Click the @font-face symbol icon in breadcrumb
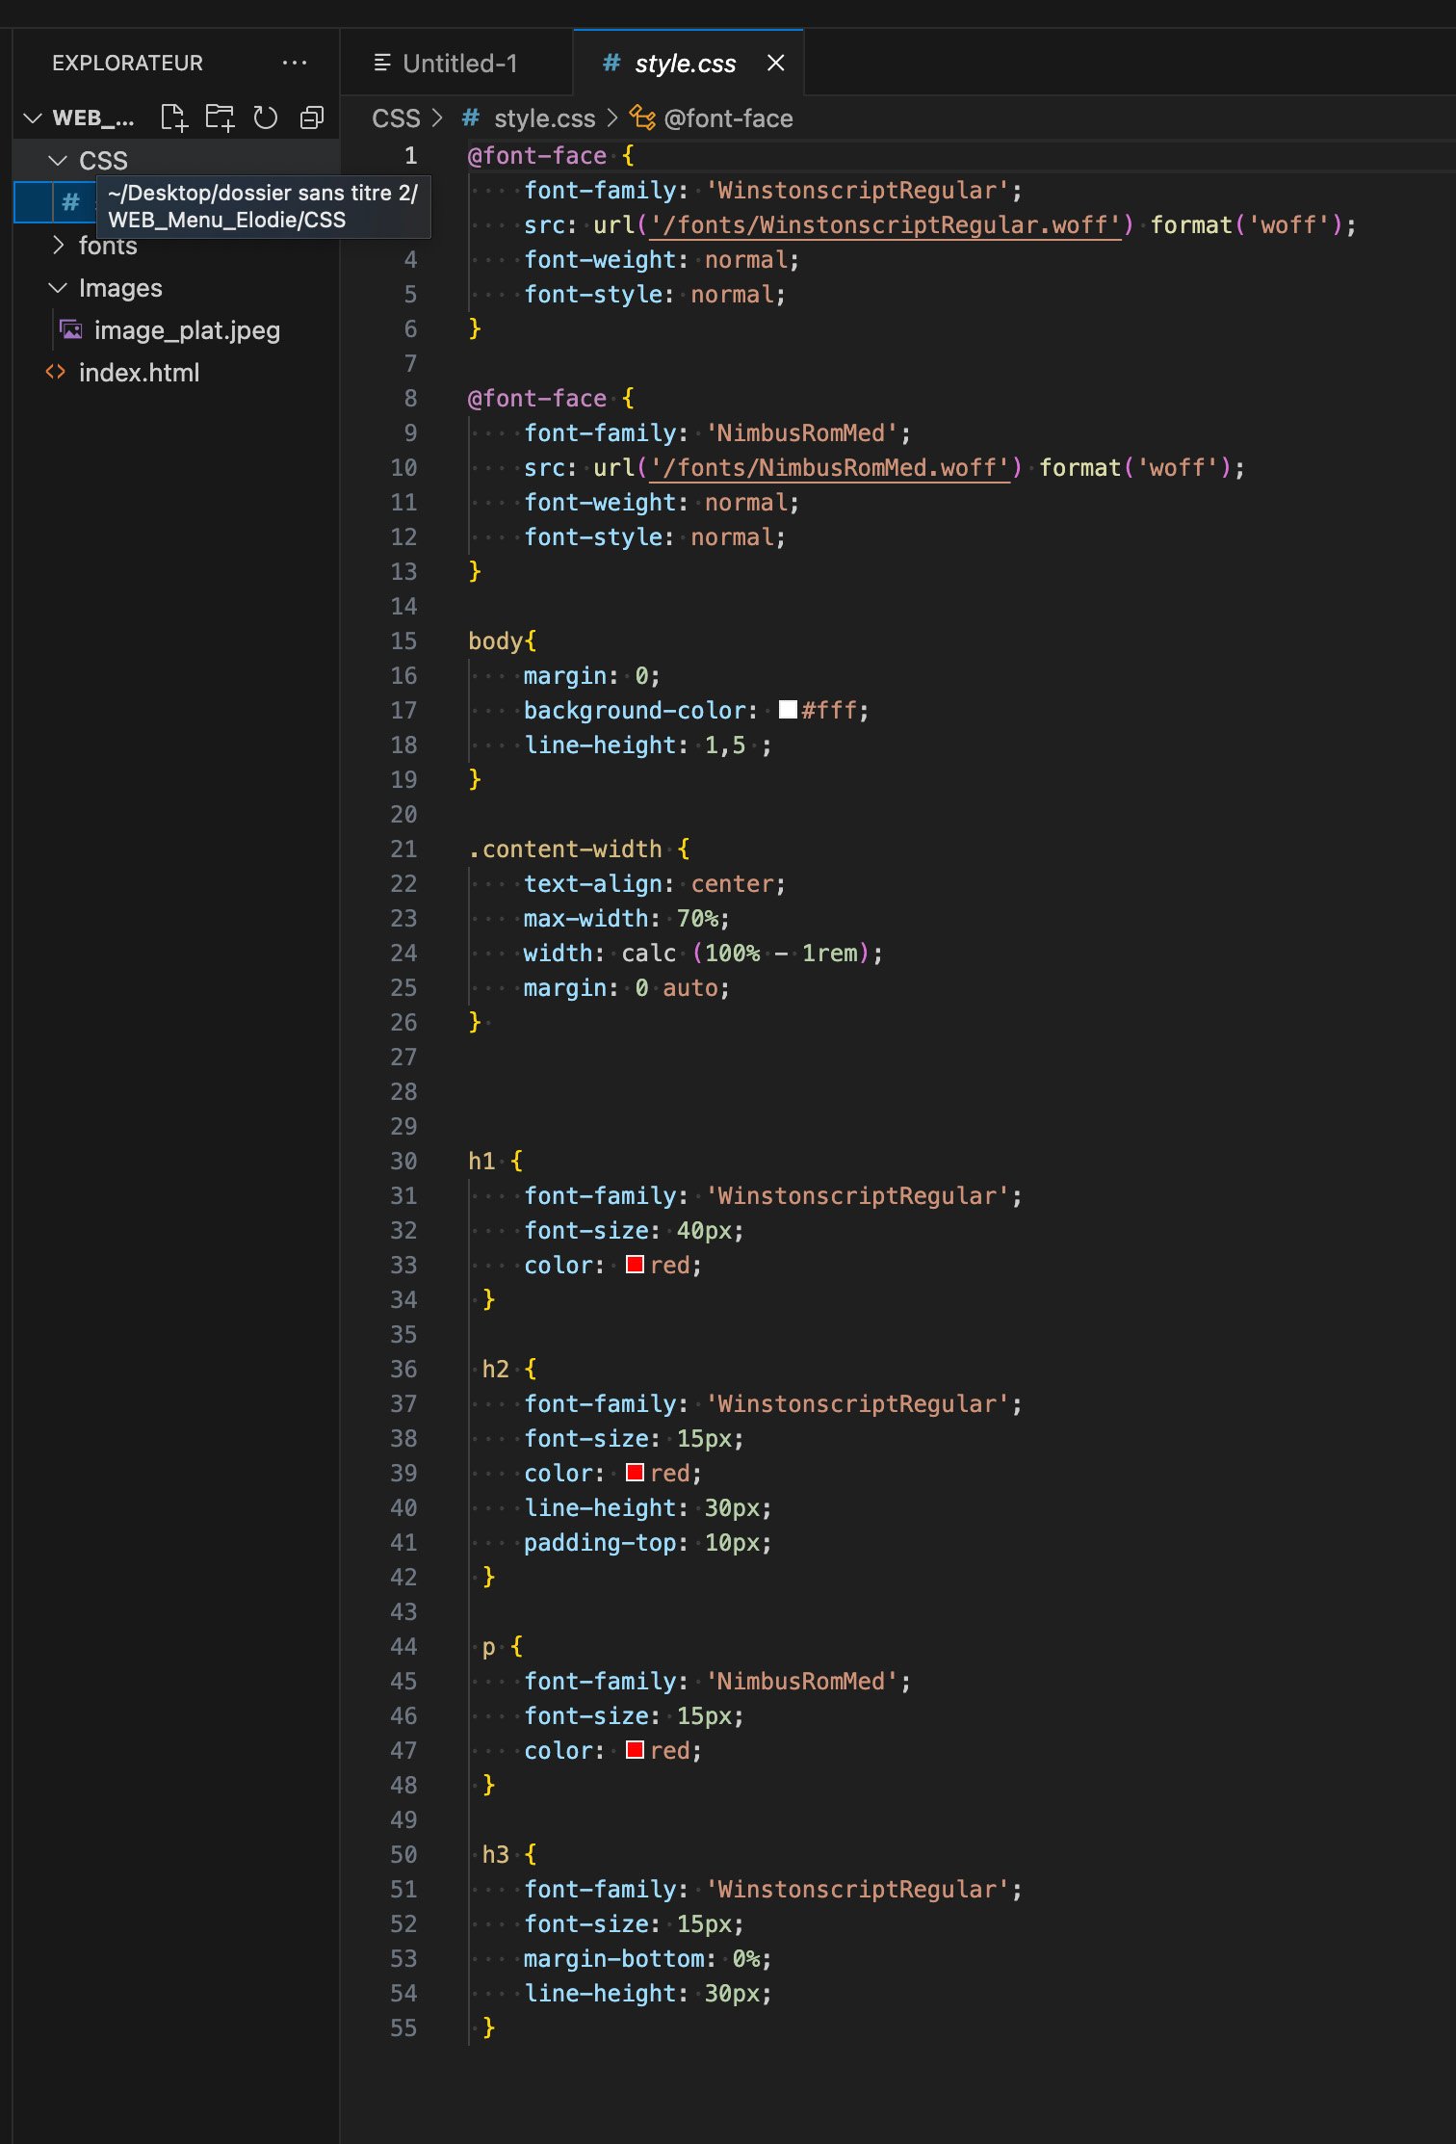Viewport: 1456px width, 2144px height. coord(642,118)
